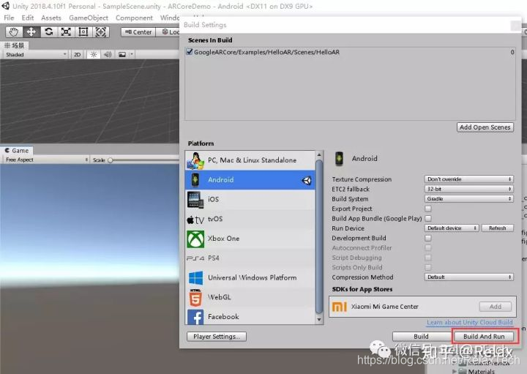Click platform list scrollbar thumb
Image resolution: width=527 pixels, height=374 pixels.
point(319,236)
